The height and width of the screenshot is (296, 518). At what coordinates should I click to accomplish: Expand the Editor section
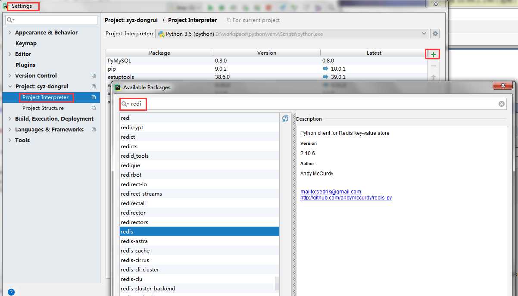coord(10,54)
